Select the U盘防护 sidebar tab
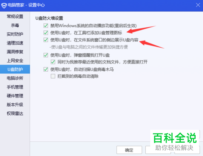Image resolution: width=203 pixels, height=156 pixels. [x=15, y=69]
